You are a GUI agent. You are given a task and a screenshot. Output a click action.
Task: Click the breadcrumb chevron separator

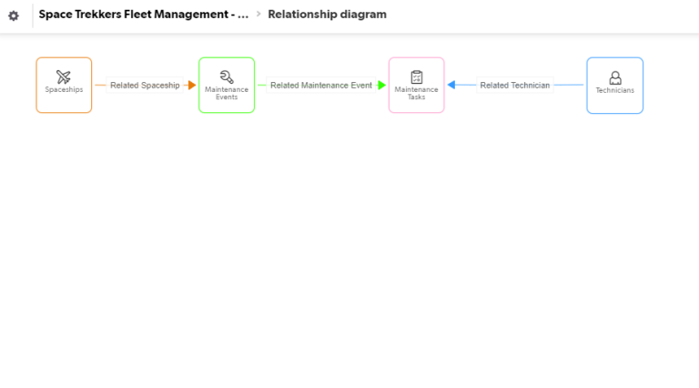[x=258, y=15]
